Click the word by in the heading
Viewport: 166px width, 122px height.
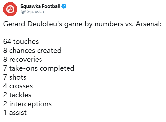coord(89,24)
